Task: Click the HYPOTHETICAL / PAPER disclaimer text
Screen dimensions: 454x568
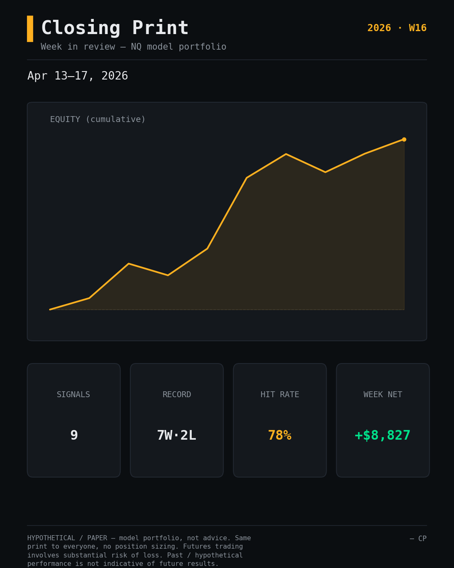Action: [139, 551]
